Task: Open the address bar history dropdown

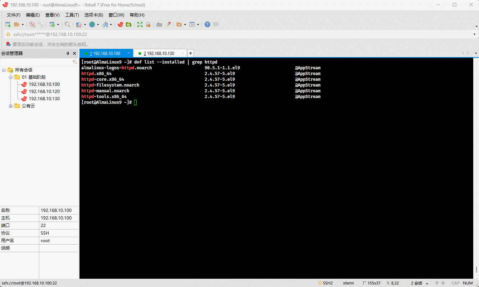Action: pos(475,34)
